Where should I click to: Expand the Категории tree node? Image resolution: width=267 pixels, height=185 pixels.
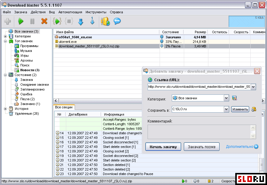click(5, 36)
